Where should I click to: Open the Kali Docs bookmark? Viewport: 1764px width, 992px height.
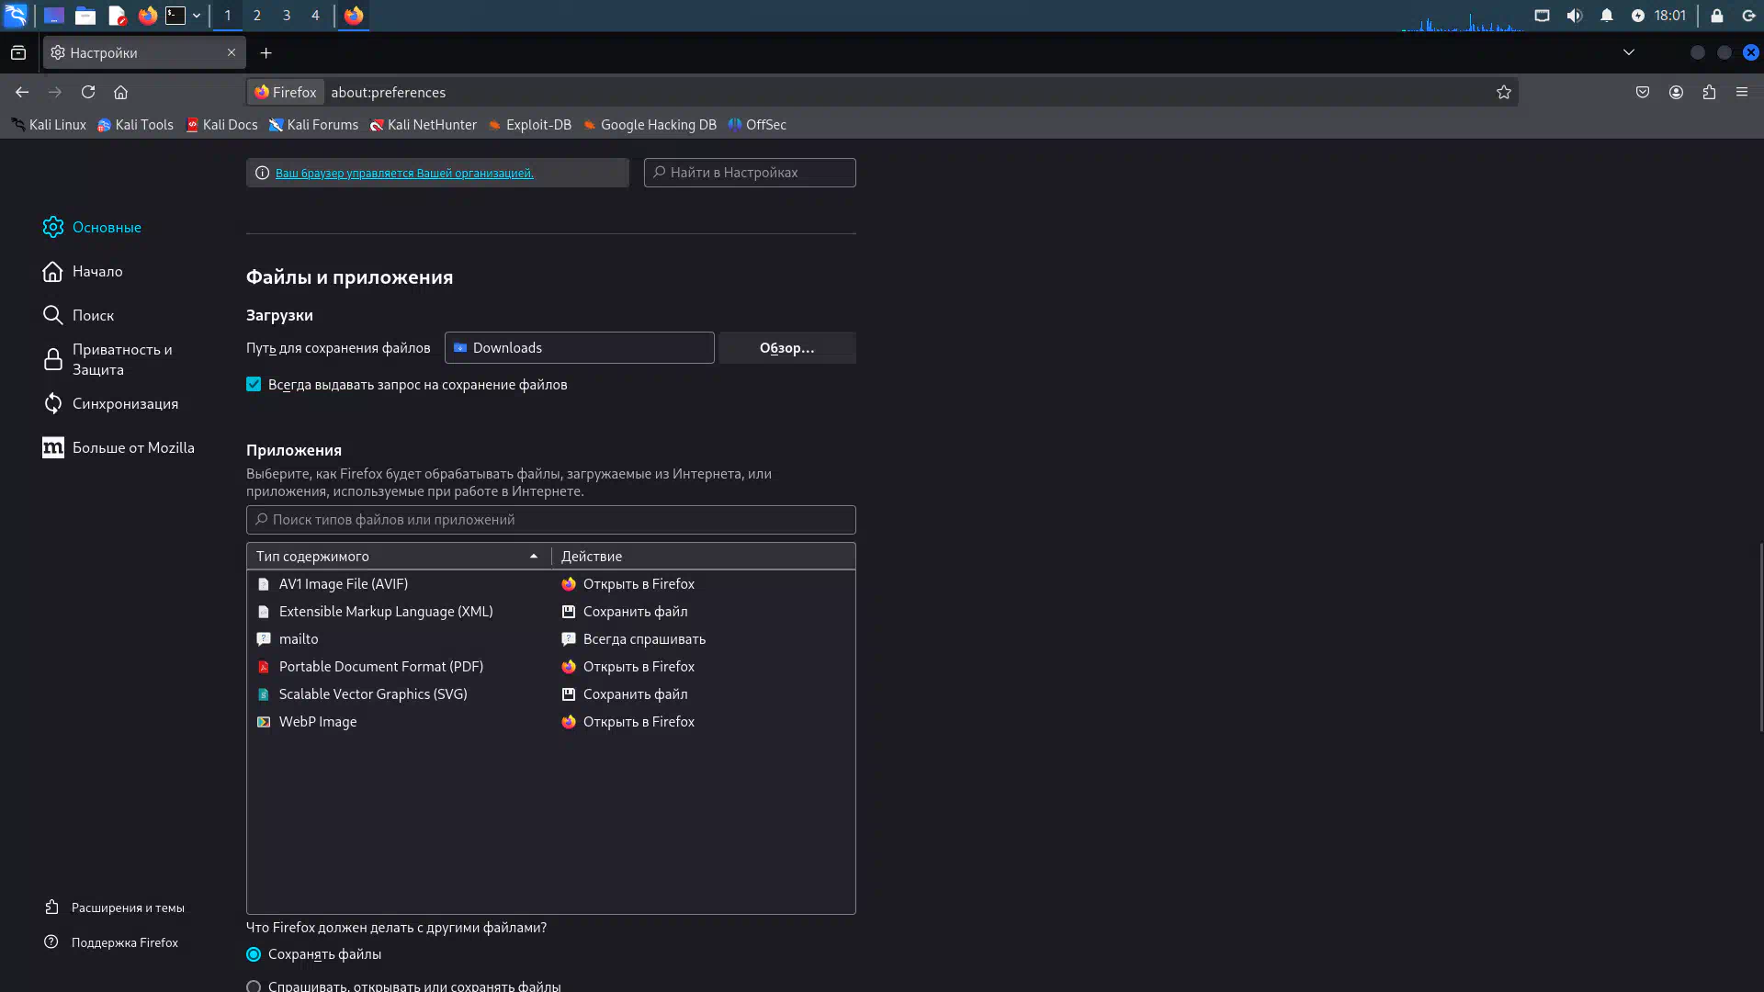[221, 125]
